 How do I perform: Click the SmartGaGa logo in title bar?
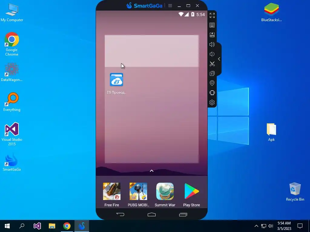tap(144, 5)
